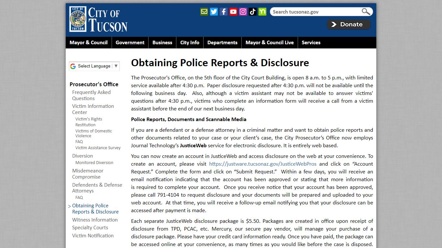Open the Instagram social icon
This screenshot has width=442, height=248.
tap(243, 12)
